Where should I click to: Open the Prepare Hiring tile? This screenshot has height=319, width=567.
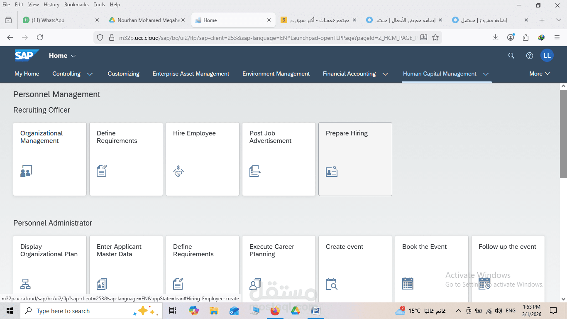coord(355,159)
